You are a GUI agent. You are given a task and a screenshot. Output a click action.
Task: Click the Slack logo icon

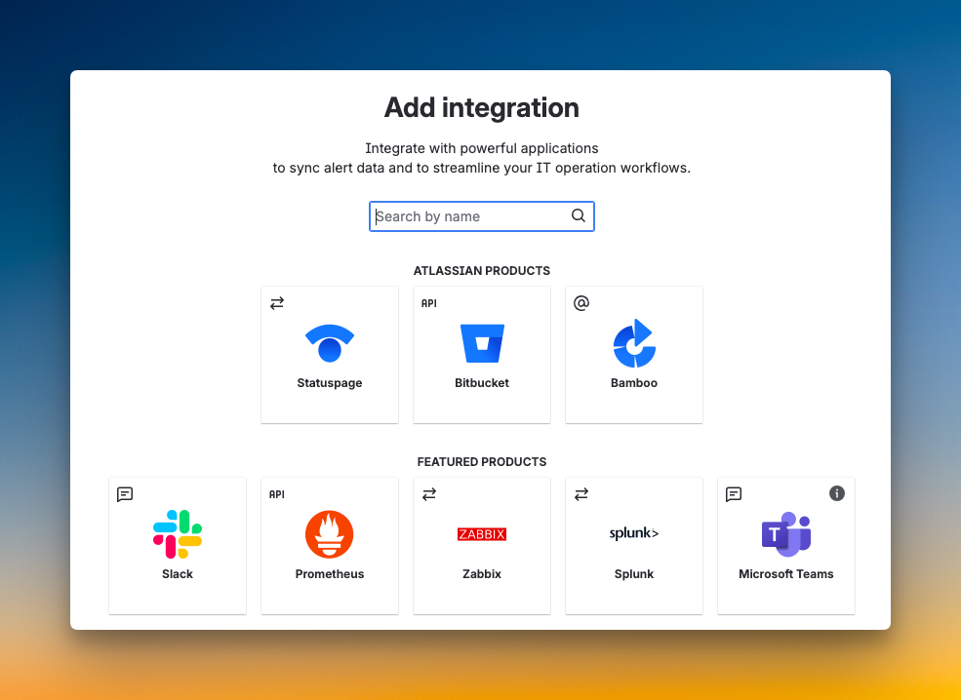(x=177, y=533)
